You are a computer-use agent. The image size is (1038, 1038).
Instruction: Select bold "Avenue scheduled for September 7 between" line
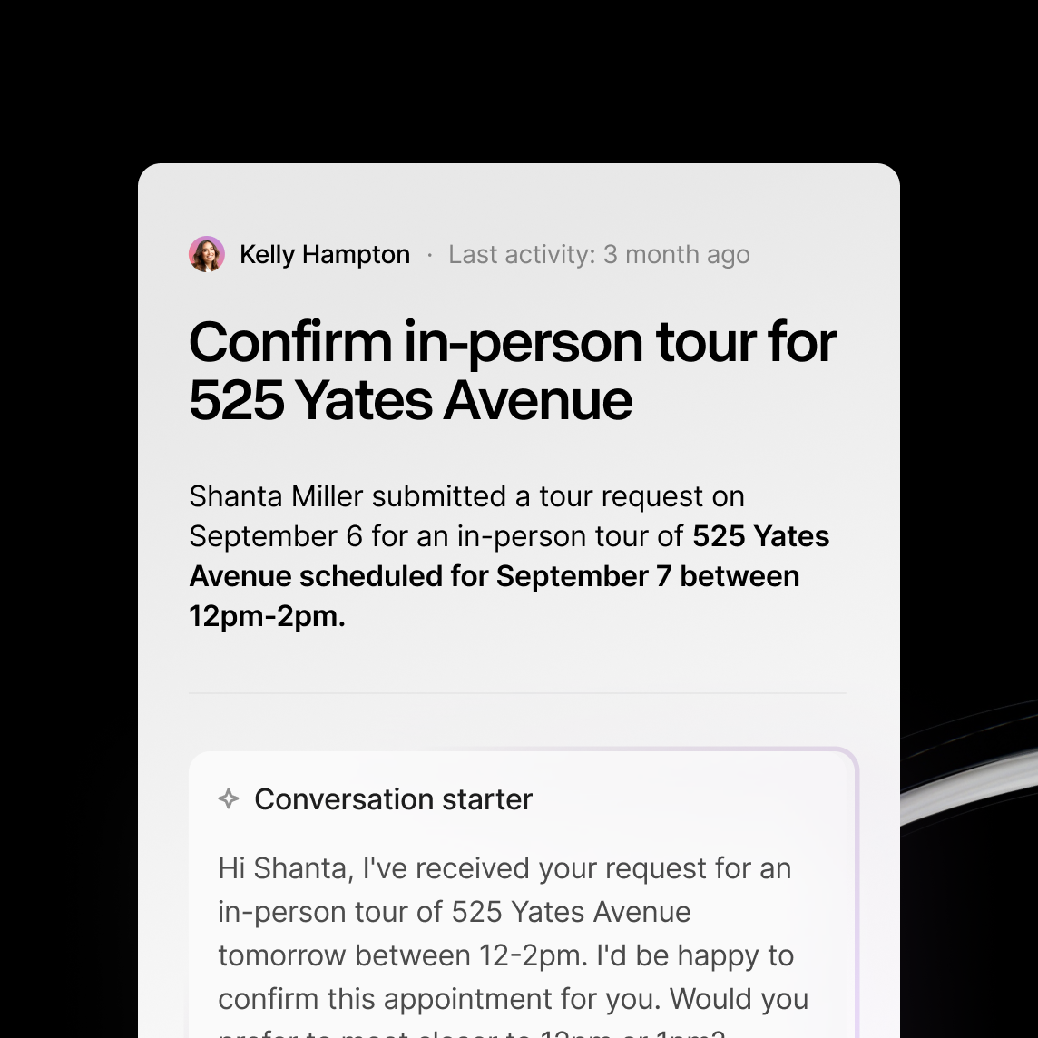(x=494, y=576)
